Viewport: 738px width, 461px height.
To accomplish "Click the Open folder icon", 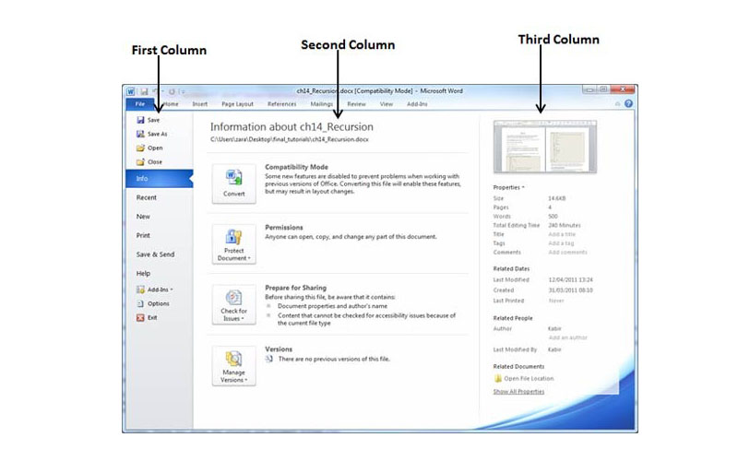I will (x=140, y=148).
